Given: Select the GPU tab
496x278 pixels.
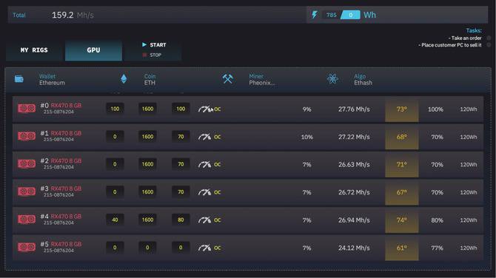Looking at the screenshot, I should 93,50.
